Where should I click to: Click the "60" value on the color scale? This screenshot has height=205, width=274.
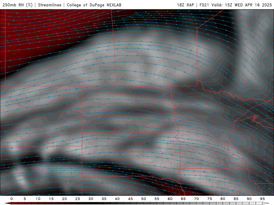coord(170,199)
